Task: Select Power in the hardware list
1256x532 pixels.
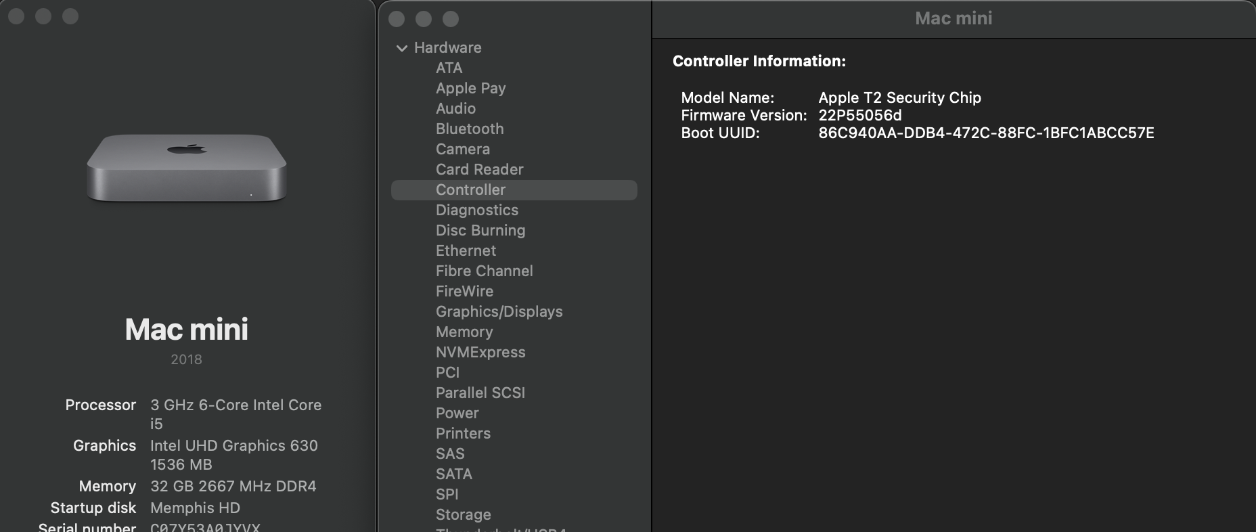Action: (457, 413)
